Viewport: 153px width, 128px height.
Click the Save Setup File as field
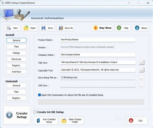(98, 78)
